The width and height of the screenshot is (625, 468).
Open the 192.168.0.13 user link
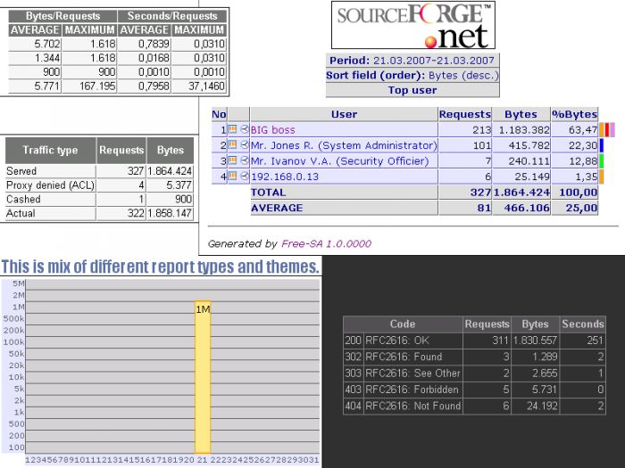[x=285, y=177]
